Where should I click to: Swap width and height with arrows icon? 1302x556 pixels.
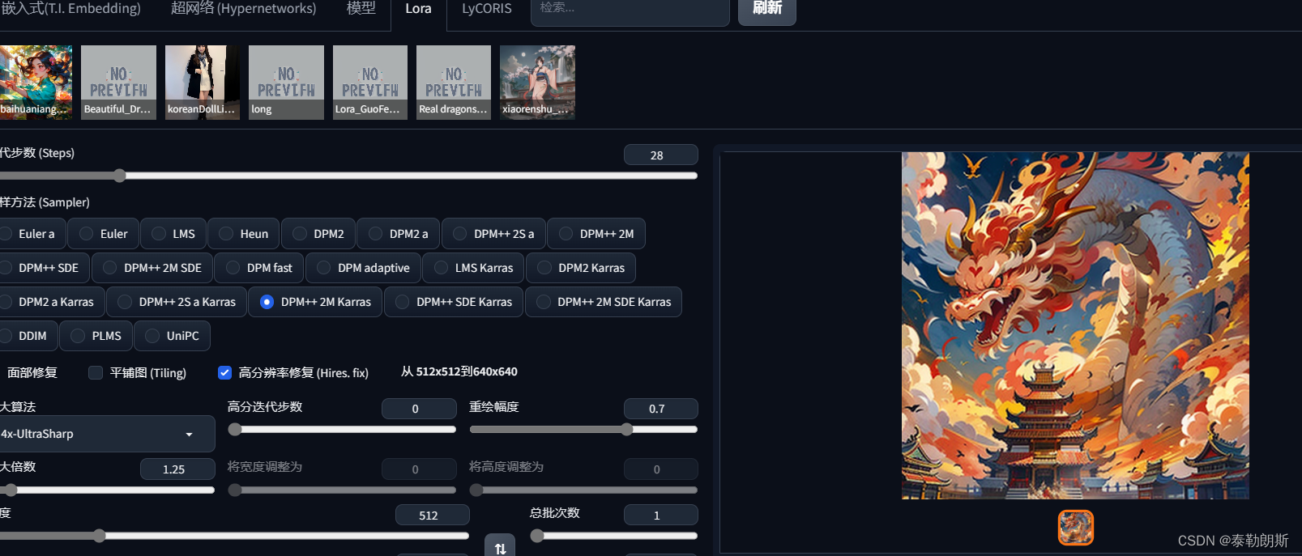tap(500, 546)
